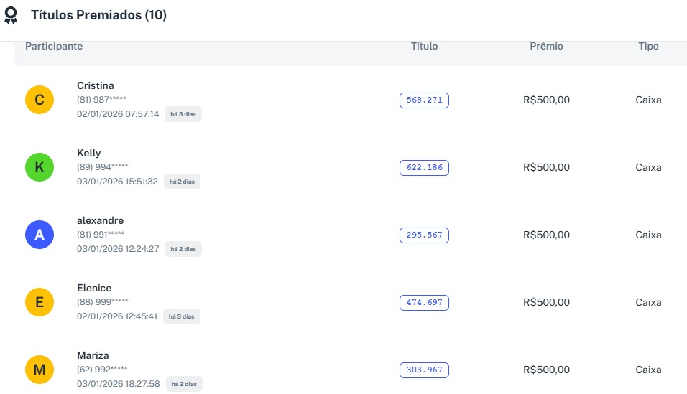The image size is (687, 394).
Task: Click alexandre's blue A avatar
Action: (x=40, y=235)
